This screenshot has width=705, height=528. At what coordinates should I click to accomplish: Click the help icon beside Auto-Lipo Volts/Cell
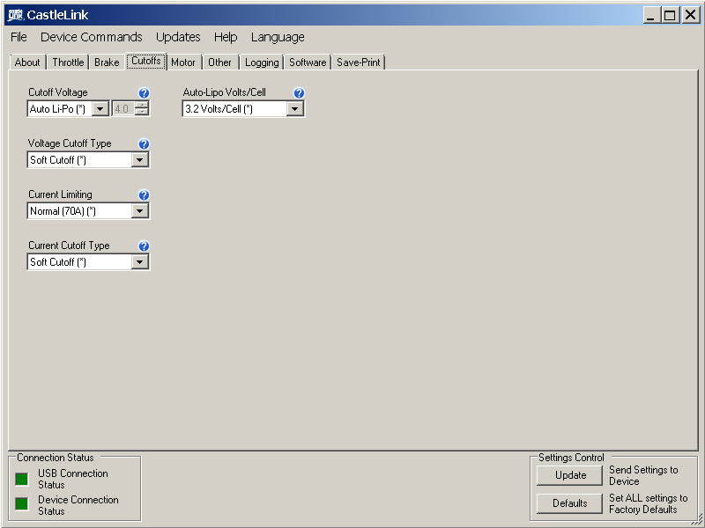pos(299,92)
